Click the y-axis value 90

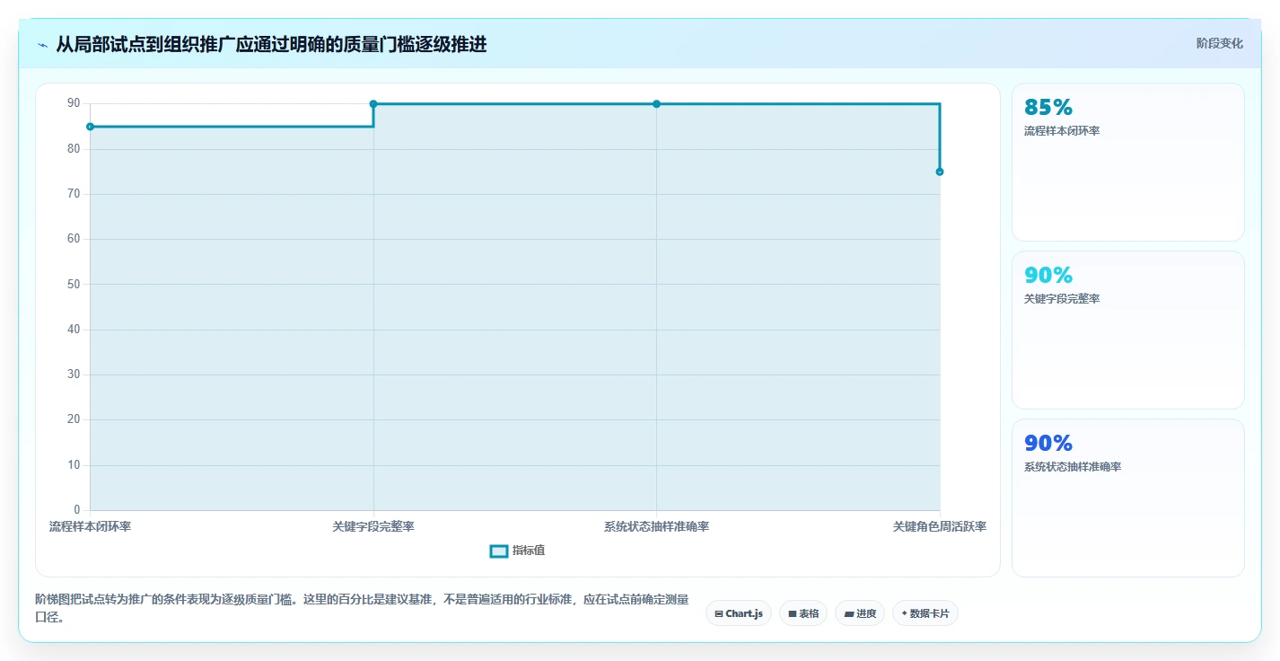74,103
